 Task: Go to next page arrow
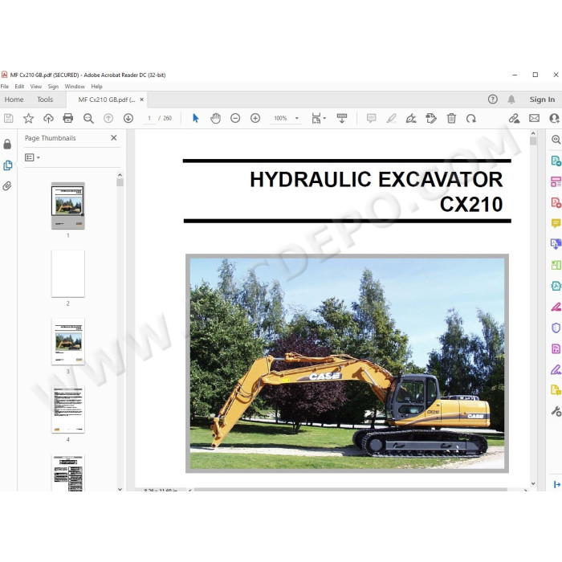[x=128, y=118]
